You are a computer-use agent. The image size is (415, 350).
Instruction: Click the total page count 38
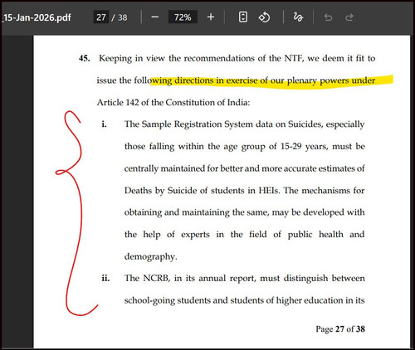[x=123, y=17]
